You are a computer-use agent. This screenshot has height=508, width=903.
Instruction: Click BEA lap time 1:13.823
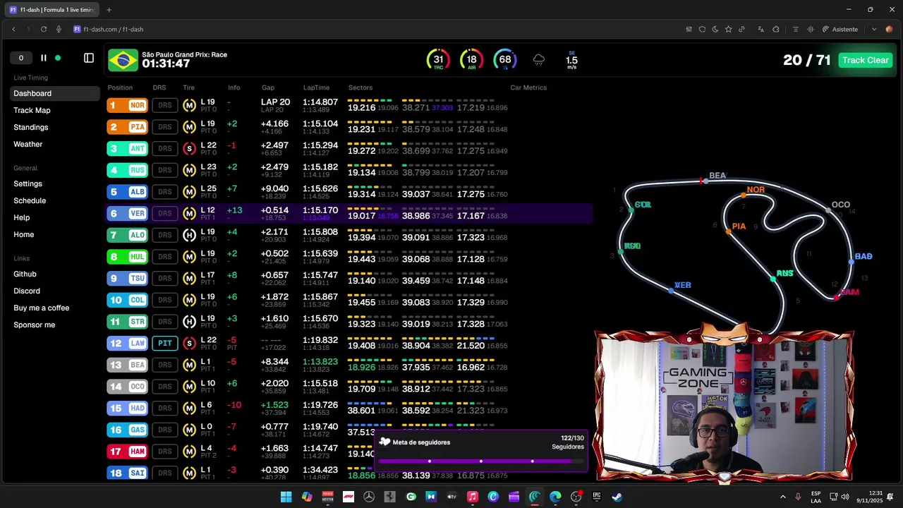tap(320, 361)
